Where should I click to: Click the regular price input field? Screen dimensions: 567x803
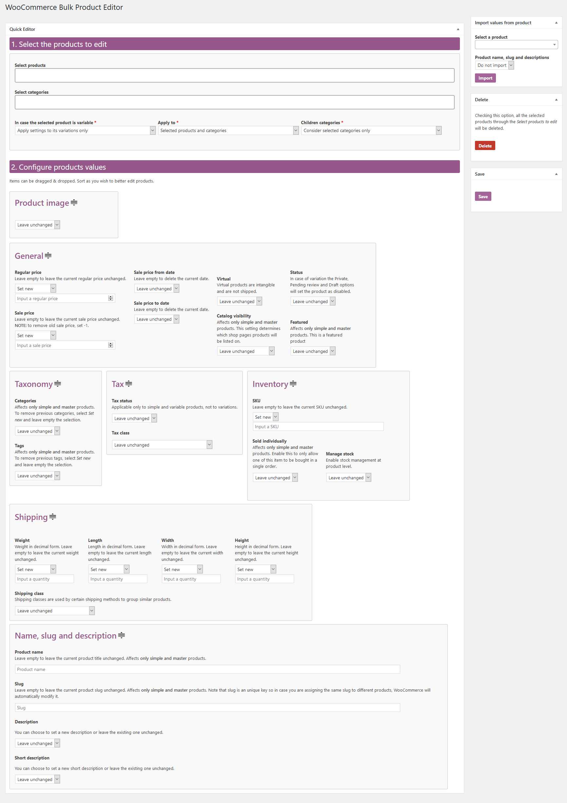pos(65,298)
